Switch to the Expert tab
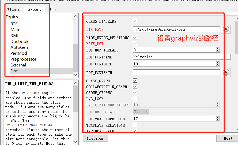This screenshot has height=145, width=238. point(35,9)
